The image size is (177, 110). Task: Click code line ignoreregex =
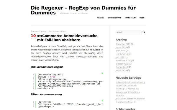coord(46,107)
